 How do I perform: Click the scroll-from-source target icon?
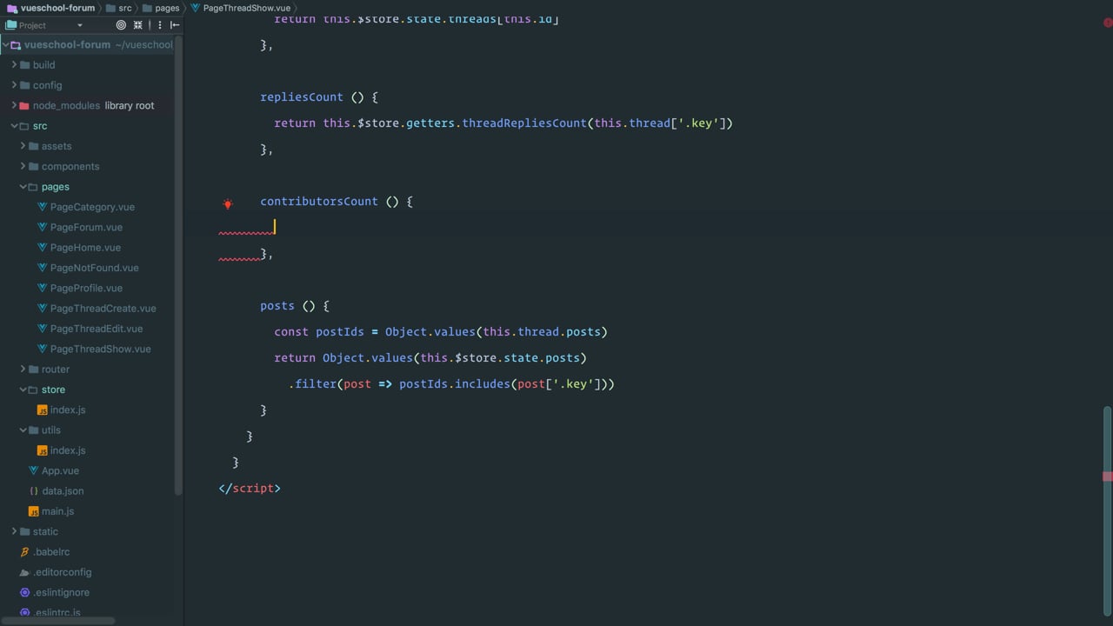(x=121, y=25)
